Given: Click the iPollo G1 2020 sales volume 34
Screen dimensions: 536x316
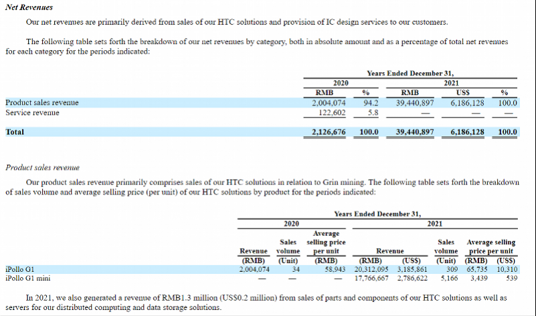Looking at the screenshot, I should pos(296,269).
